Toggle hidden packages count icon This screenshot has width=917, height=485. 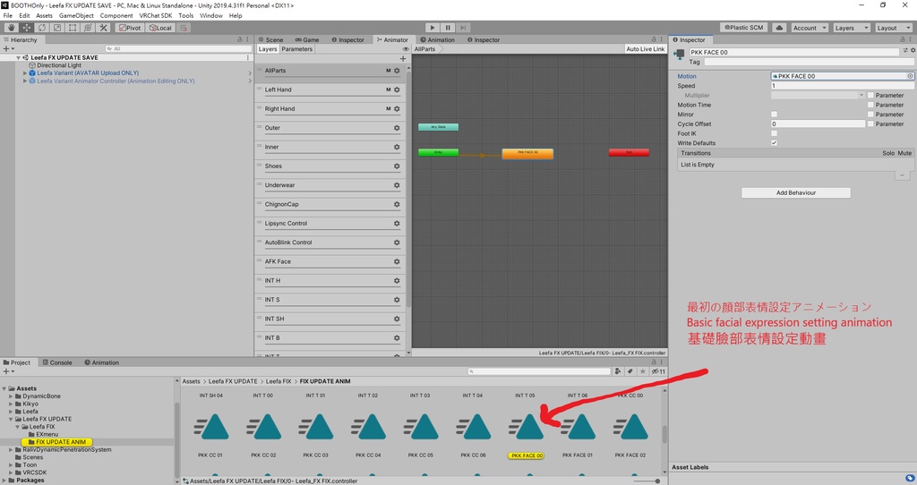pyautogui.click(x=658, y=371)
